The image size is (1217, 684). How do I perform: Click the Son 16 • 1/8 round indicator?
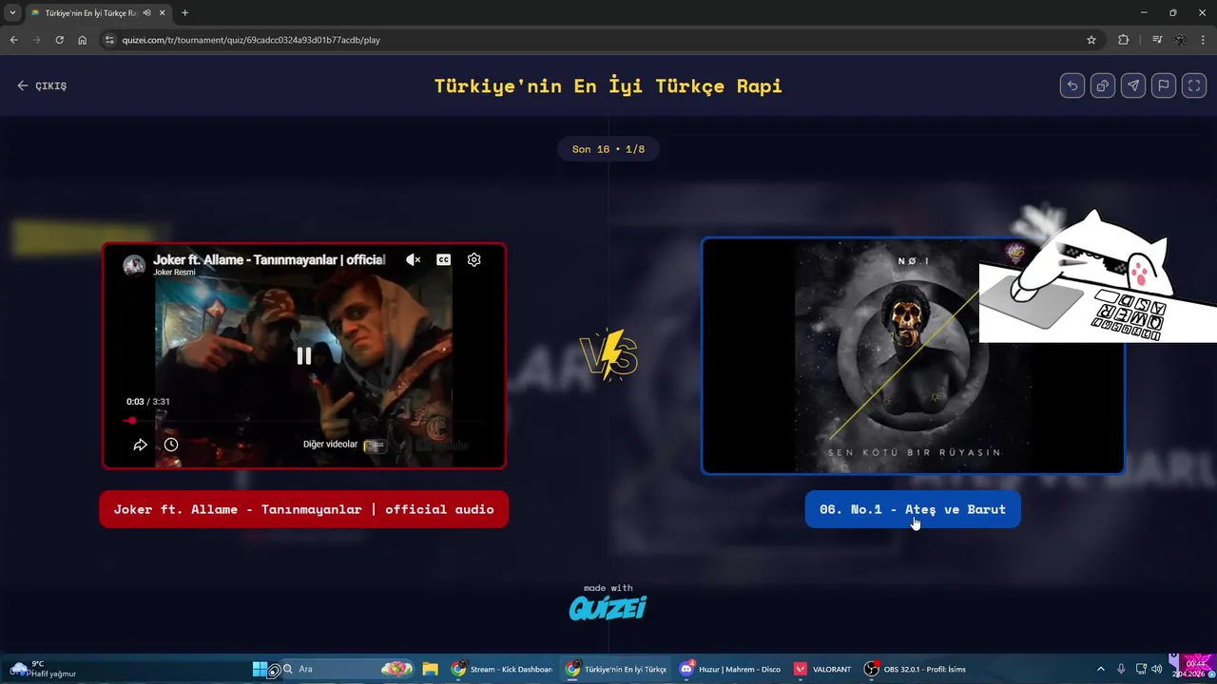tap(608, 149)
